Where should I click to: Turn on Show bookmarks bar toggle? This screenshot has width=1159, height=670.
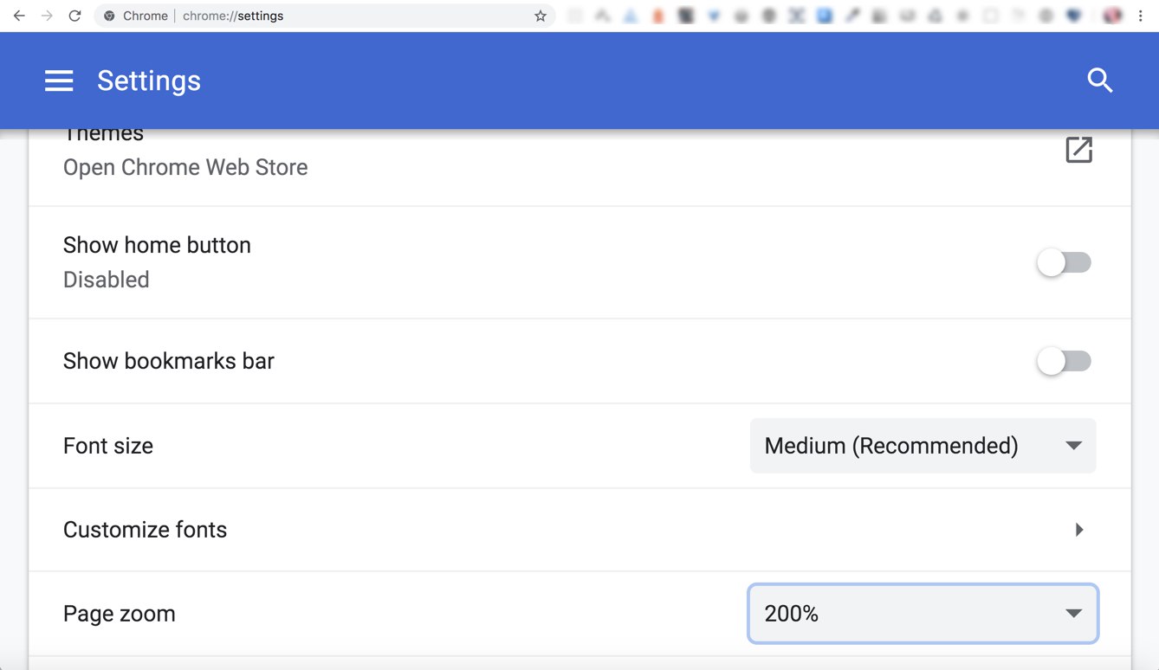1065,361
